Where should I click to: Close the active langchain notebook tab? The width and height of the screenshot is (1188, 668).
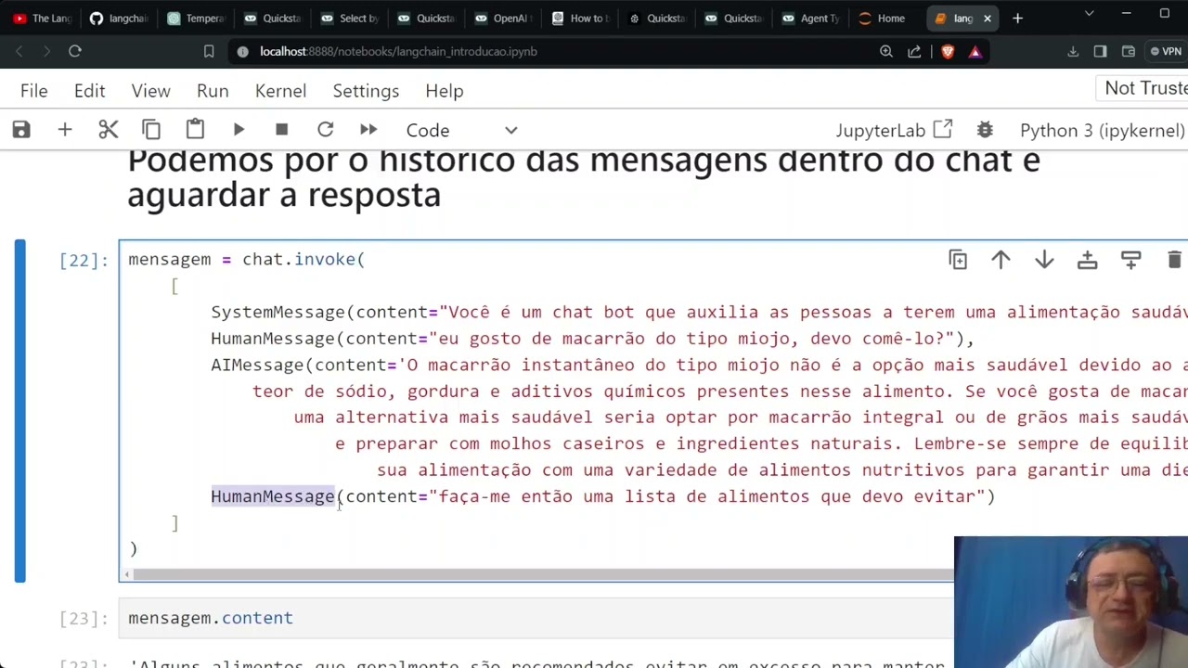tap(988, 18)
